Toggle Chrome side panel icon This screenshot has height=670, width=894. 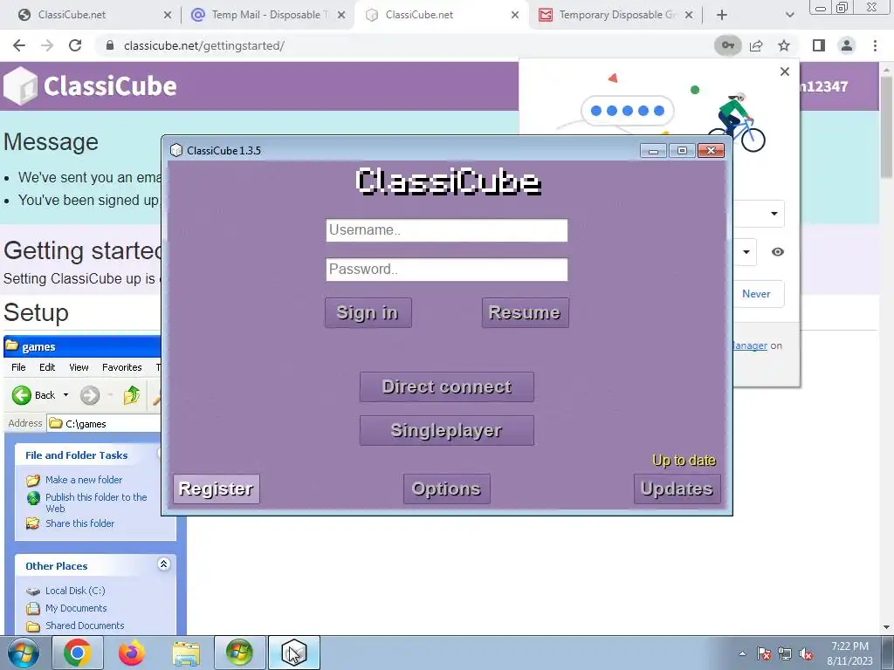coord(819,45)
